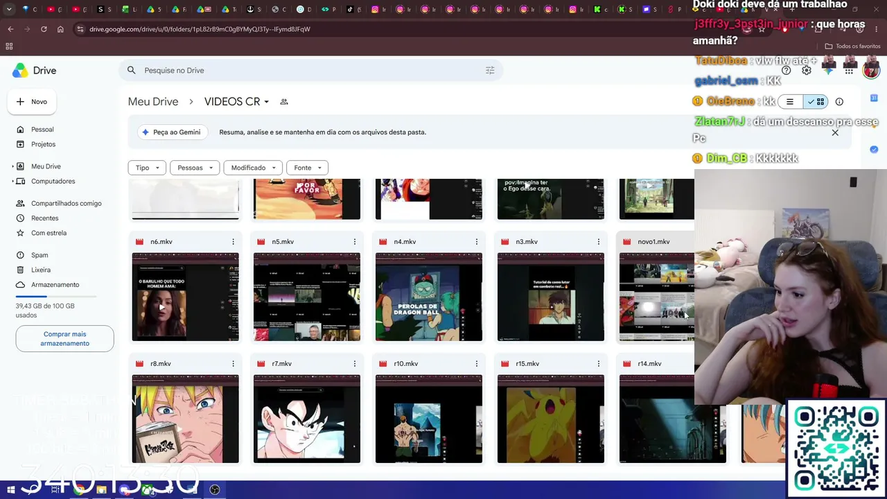
Task: Open more actions for n6.mkv
Action: (233, 242)
